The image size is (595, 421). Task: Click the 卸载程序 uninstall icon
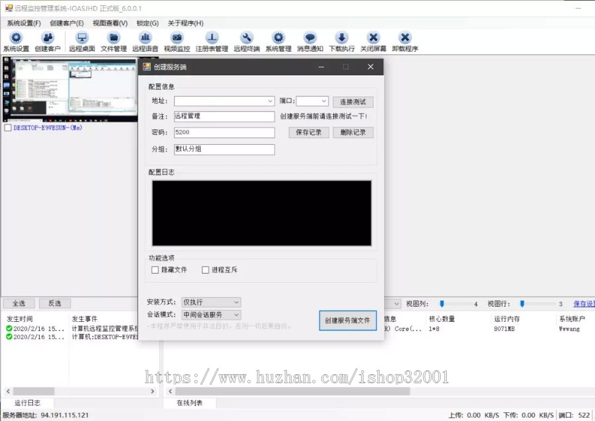pos(406,41)
